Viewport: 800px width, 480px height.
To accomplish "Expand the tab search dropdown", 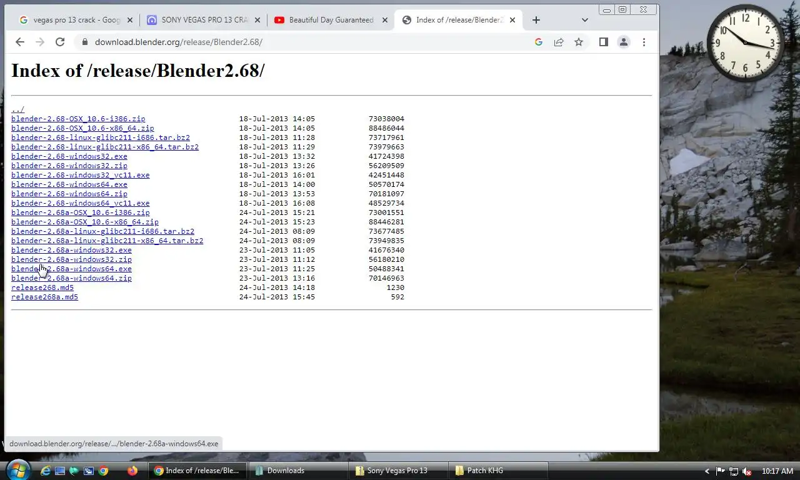I will pyautogui.click(x=585, y=20).
